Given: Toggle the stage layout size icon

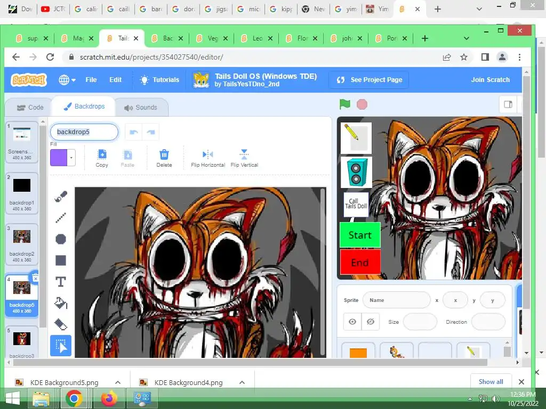Looking at the screenshot, I should (508, 104).
